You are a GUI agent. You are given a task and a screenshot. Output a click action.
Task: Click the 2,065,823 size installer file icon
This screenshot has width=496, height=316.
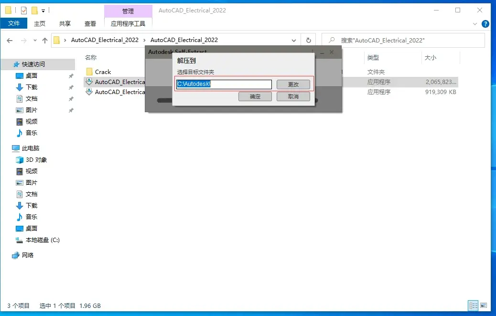tap(89, 82)
